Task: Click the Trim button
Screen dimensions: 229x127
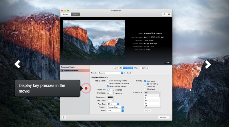Action: [x=168, y=63]
